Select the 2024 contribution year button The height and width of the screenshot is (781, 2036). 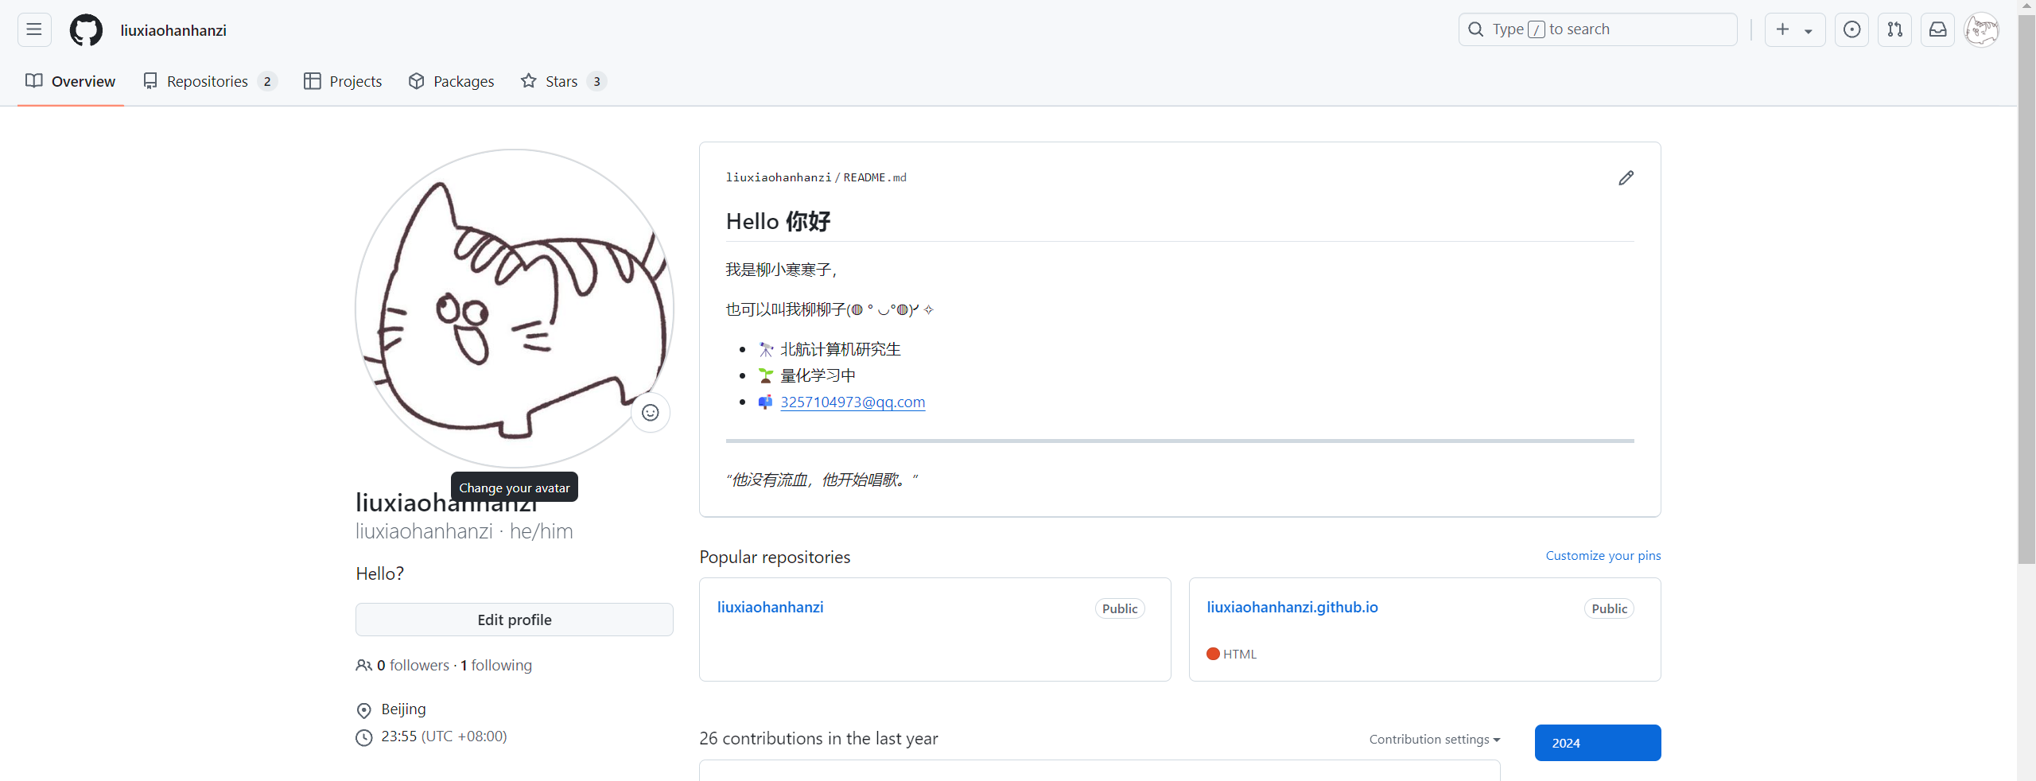1597,743
